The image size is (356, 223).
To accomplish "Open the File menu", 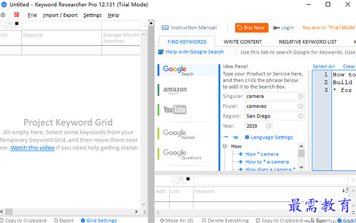I will (x=32, y=15).
